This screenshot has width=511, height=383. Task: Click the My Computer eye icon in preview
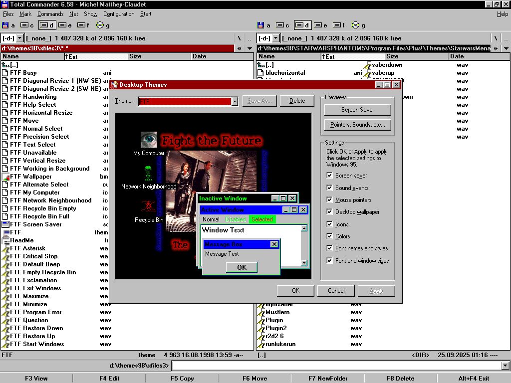tap(148, 140)
